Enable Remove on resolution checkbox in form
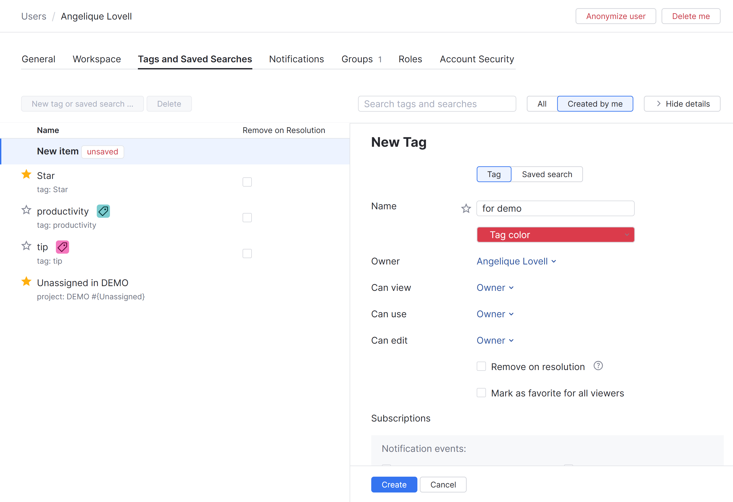733x502 pixels. click(x=481, y=366)
